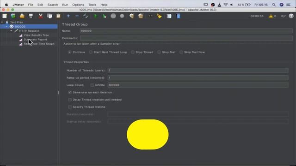Click the New test plan toolbar icon
The height and width of the screenshot is (166, 296).
point(5,16)
